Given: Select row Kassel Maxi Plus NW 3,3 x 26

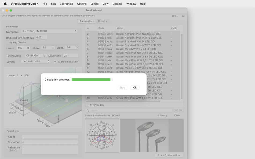Looking at the screenshot, I should [x=133, y=56].
